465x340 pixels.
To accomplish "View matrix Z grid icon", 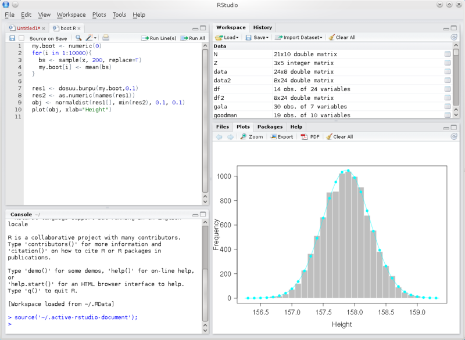I will point(448,63).
